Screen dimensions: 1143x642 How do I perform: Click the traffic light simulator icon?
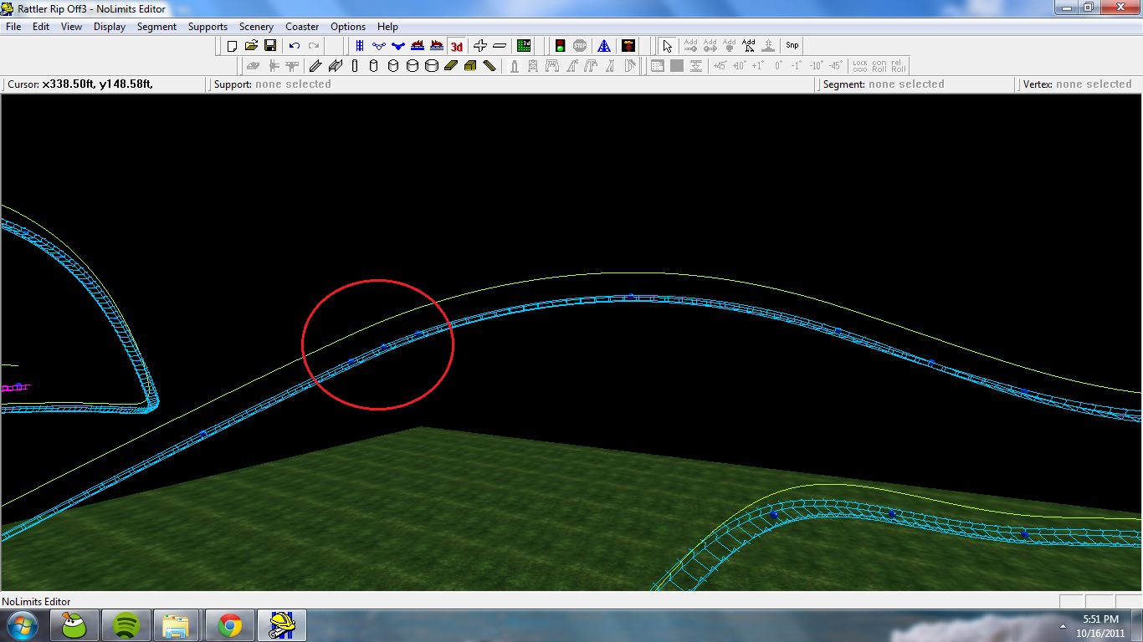[560, 46]
